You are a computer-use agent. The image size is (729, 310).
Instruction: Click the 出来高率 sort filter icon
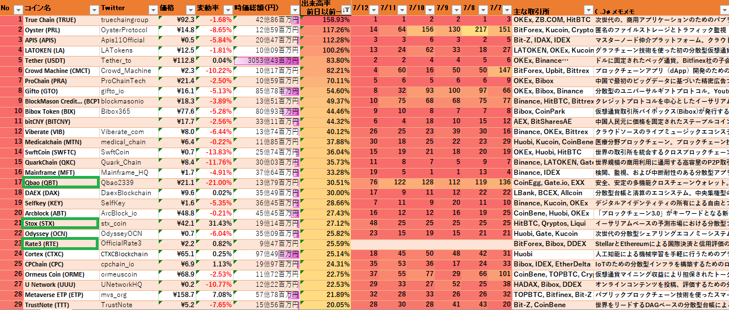point(345,10)
